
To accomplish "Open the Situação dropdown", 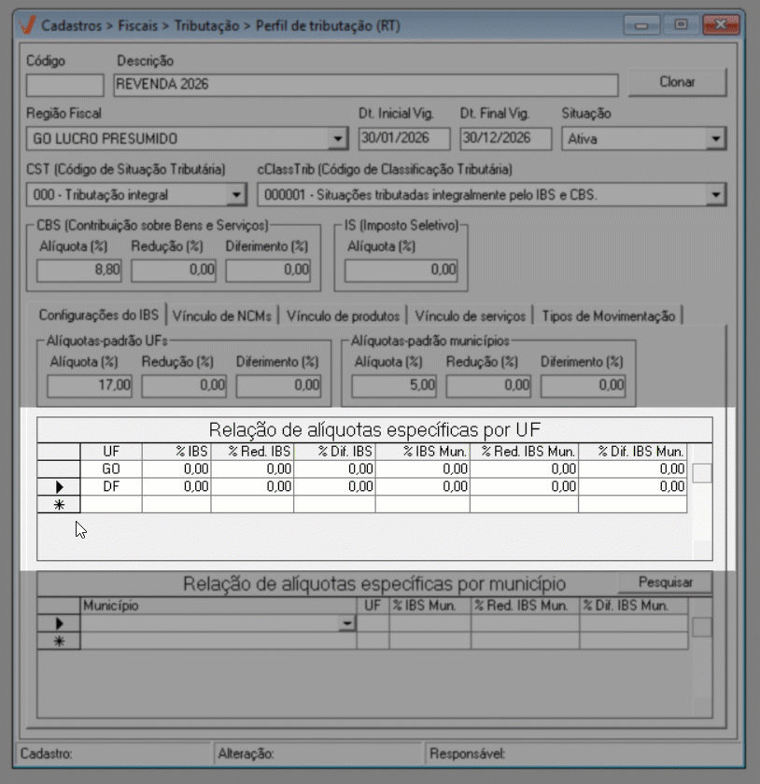I will click(716, 140).
